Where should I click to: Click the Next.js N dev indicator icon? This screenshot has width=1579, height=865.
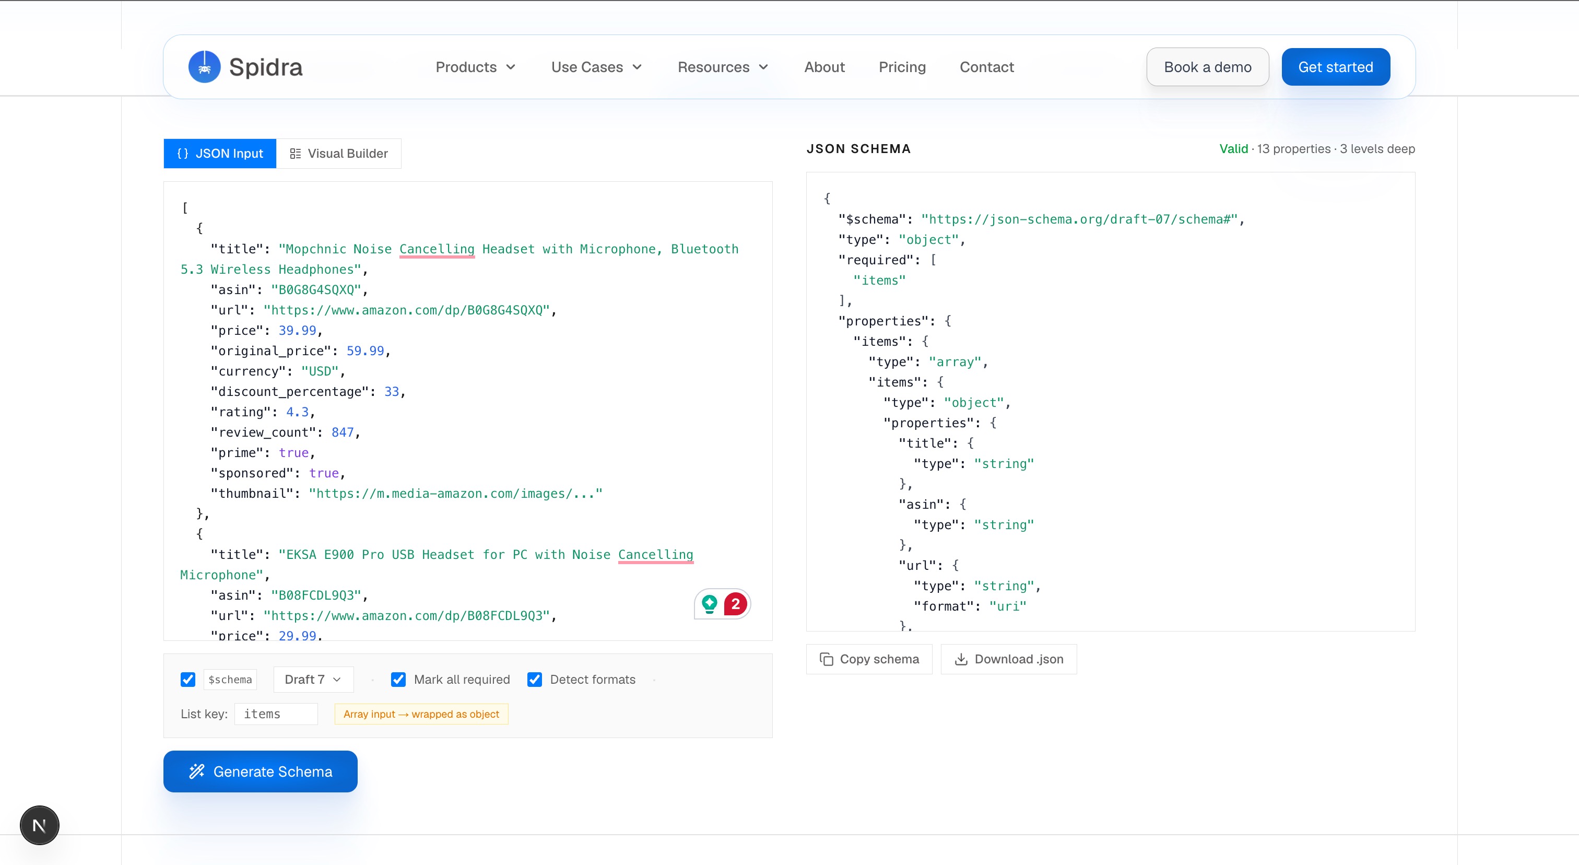point(39,825)
